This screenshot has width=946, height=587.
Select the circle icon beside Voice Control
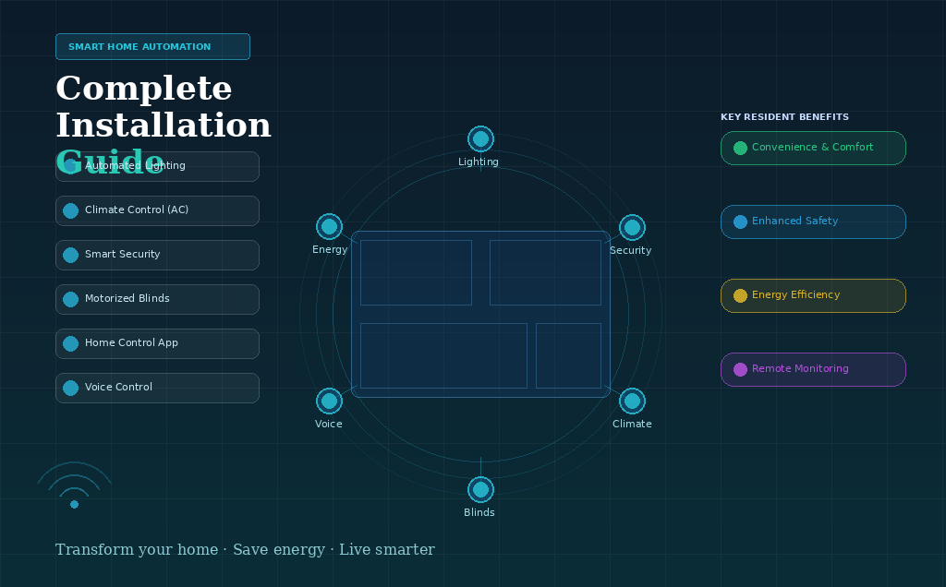tap(70, 388)
